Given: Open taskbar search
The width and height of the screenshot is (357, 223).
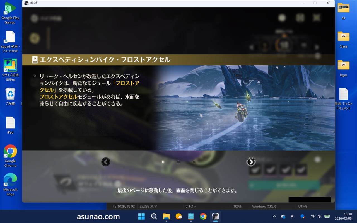Looking at the screenshot, I should (x=154, y=216).
